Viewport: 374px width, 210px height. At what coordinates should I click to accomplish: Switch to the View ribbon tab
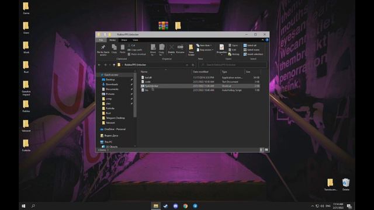[135, 40]
